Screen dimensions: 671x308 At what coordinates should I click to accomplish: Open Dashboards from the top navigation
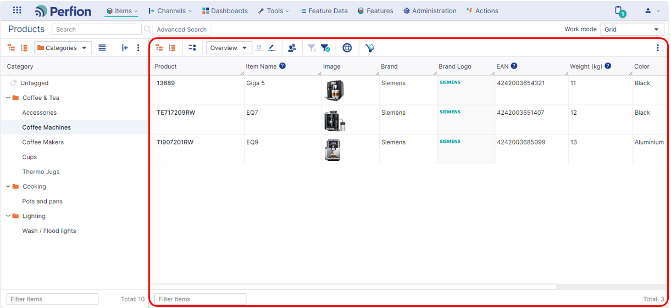225,11
